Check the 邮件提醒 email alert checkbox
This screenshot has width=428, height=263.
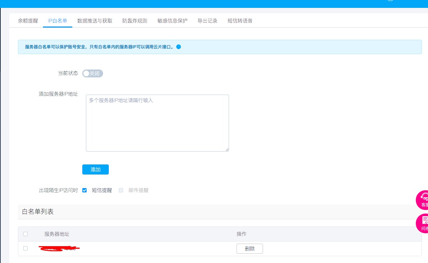[121, 190]
